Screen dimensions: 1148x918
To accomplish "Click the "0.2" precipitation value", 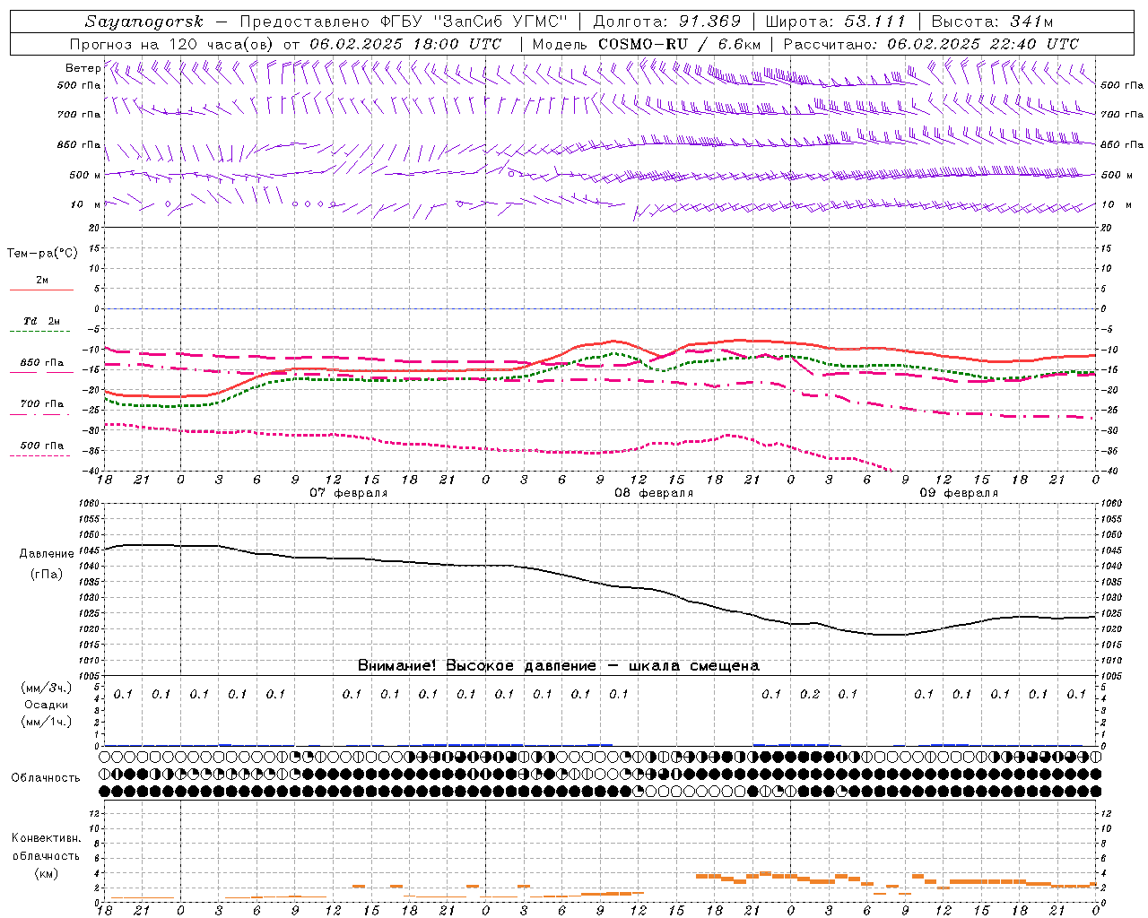I will pos(809,694).
